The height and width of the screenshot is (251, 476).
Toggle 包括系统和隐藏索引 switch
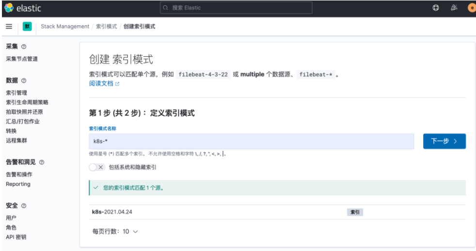pyautogui.click(x=97, y=167)
